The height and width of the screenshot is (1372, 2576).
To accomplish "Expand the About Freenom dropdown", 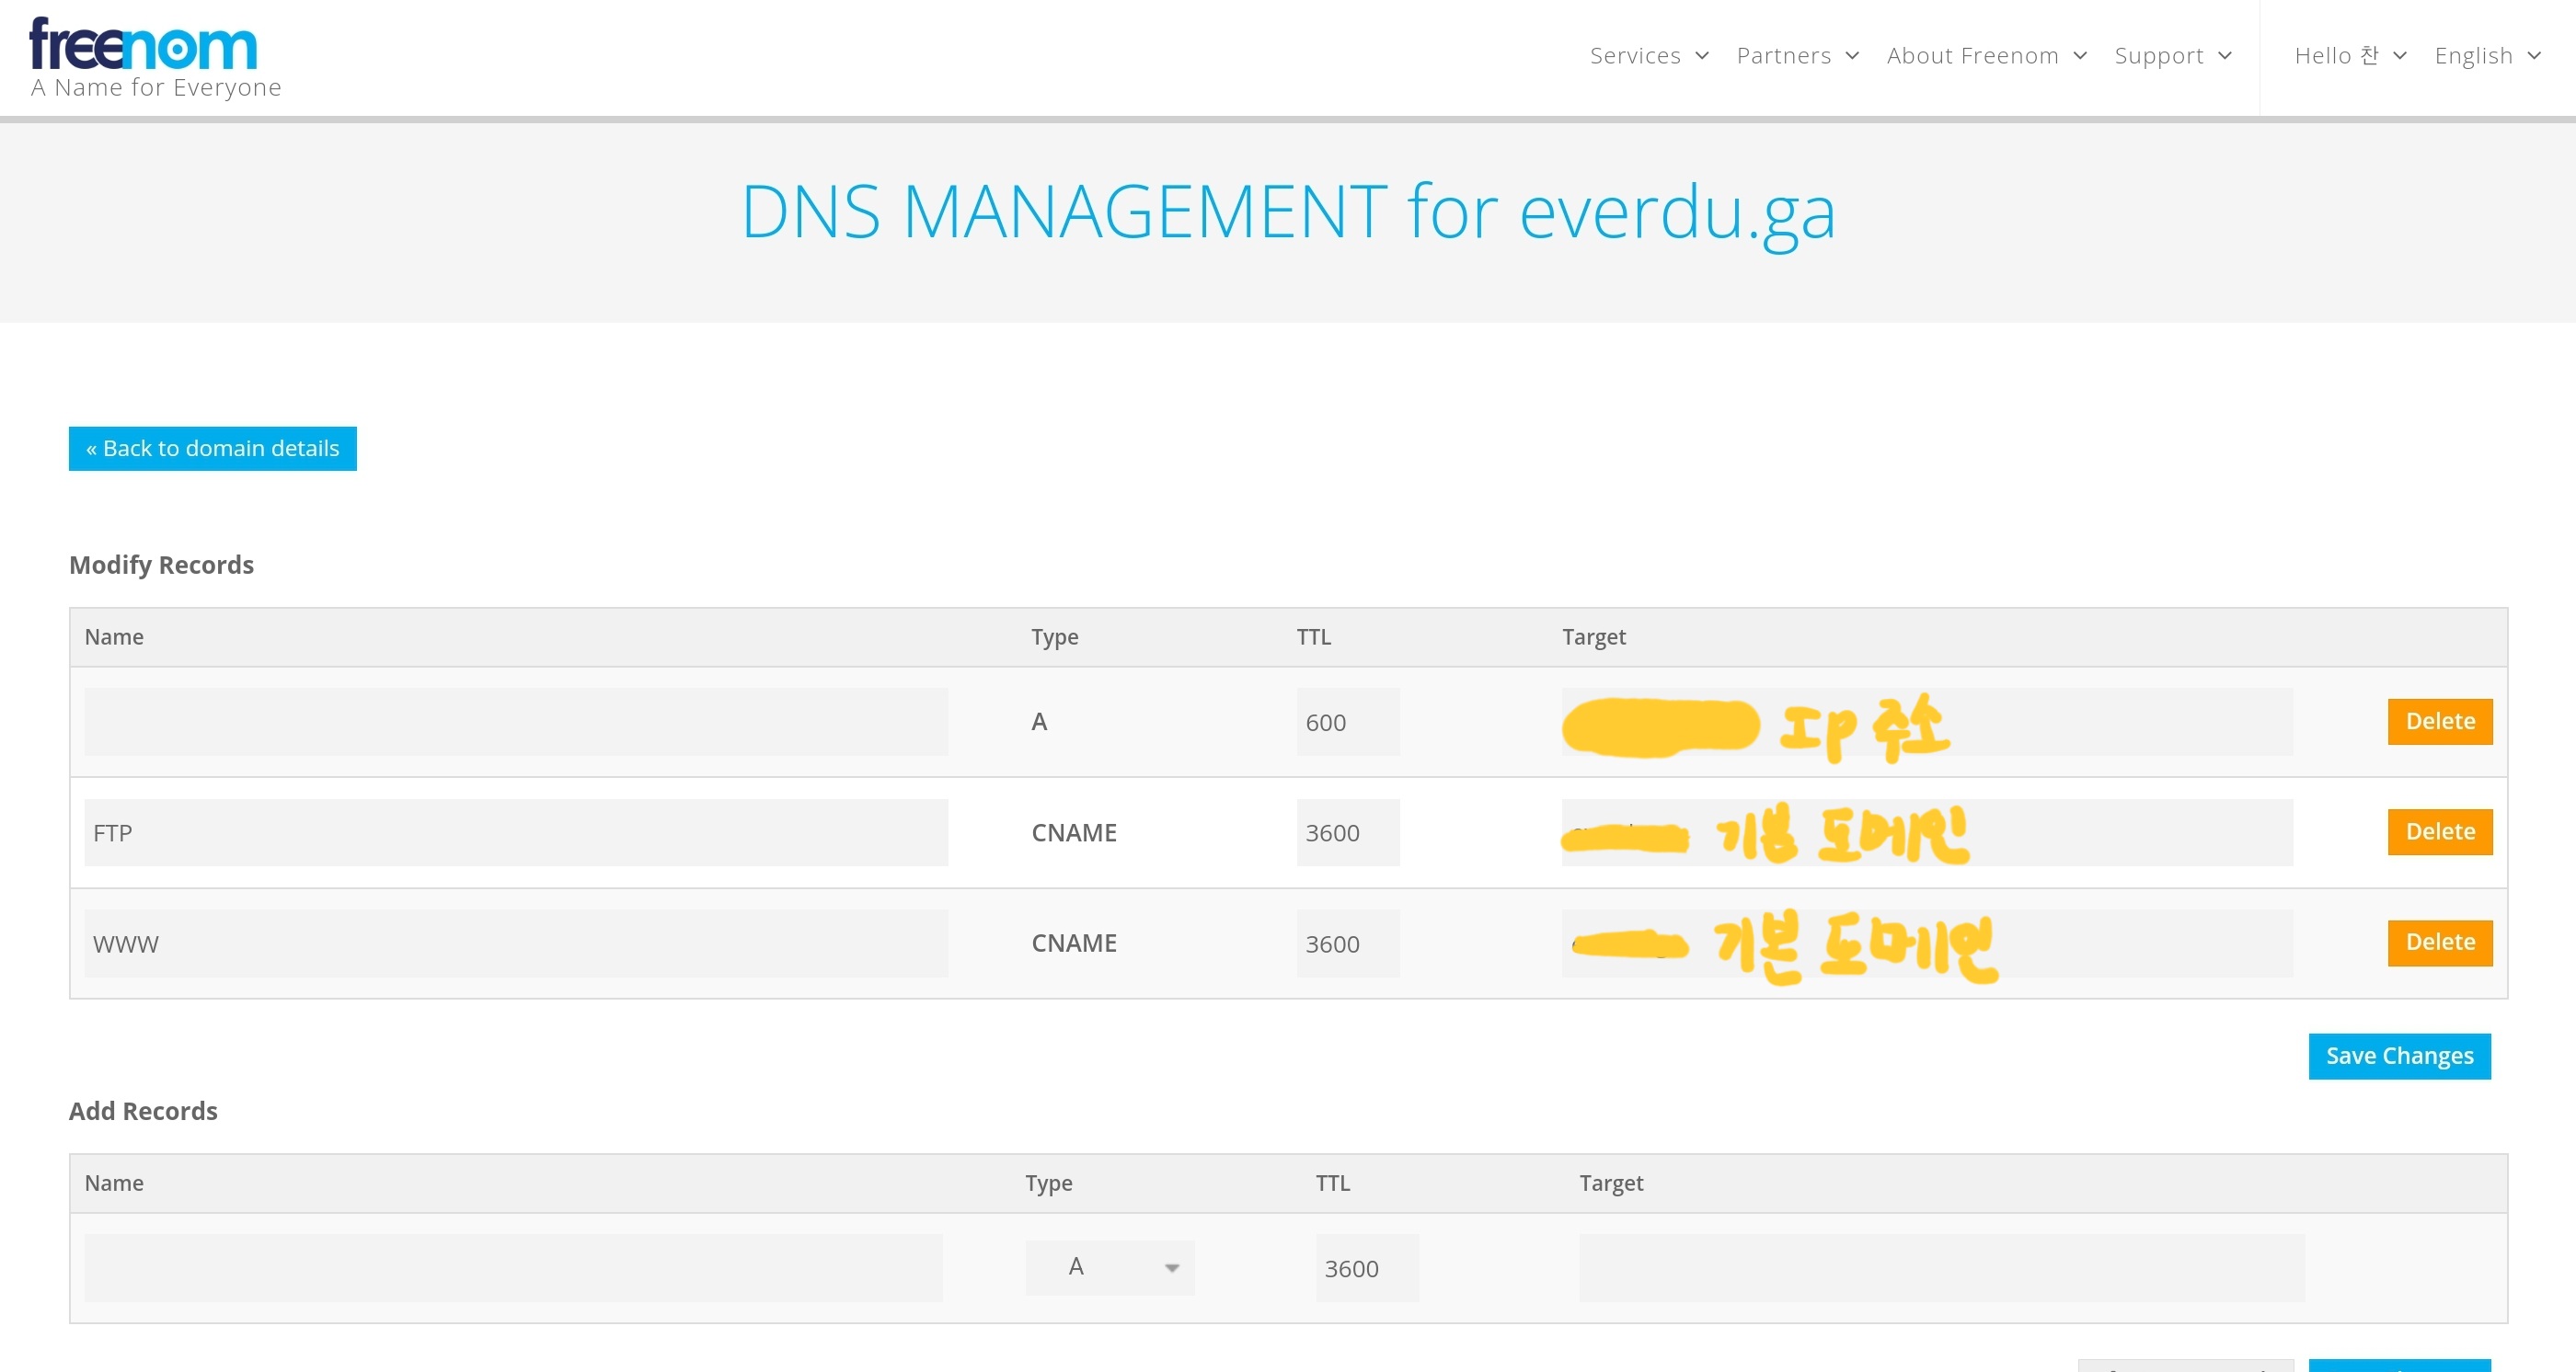I will pyautogui.click(x=1985, y=56).
